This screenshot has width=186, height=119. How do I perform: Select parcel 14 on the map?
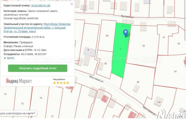coord(5,94)
